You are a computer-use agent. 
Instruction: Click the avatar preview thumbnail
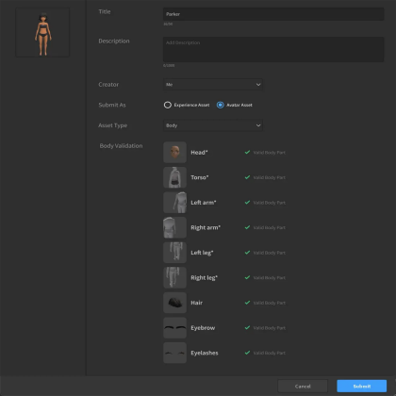(x=42, y=32)
